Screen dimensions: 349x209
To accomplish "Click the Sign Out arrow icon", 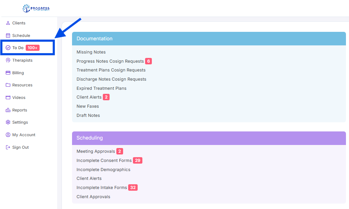I will click(8, 147).
